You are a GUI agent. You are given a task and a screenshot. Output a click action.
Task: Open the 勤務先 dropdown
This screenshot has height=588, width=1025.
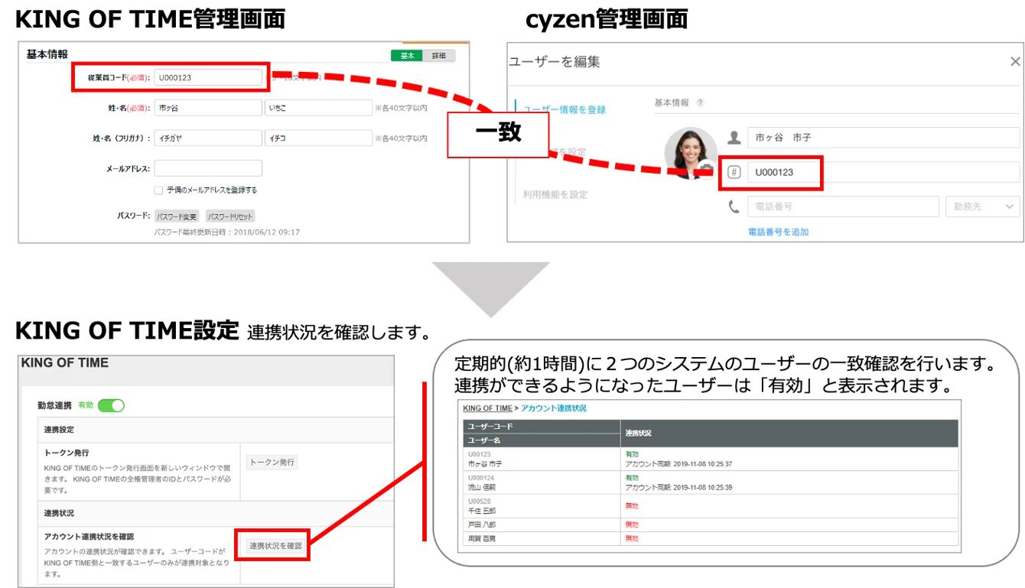coord(982,206)
